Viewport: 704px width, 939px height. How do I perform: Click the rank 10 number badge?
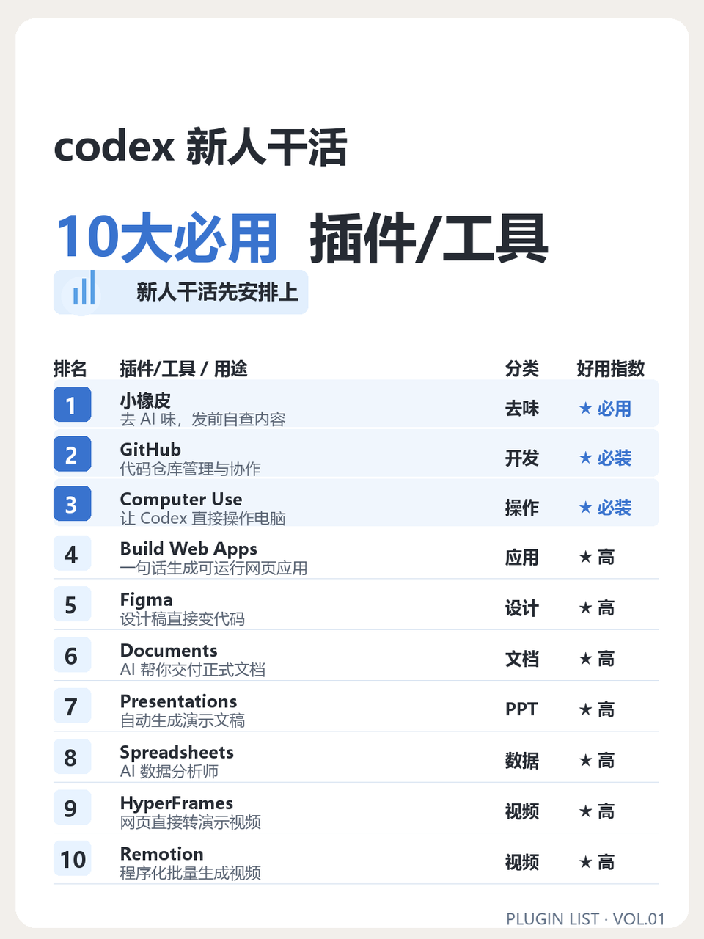click(x=72, y=858)
